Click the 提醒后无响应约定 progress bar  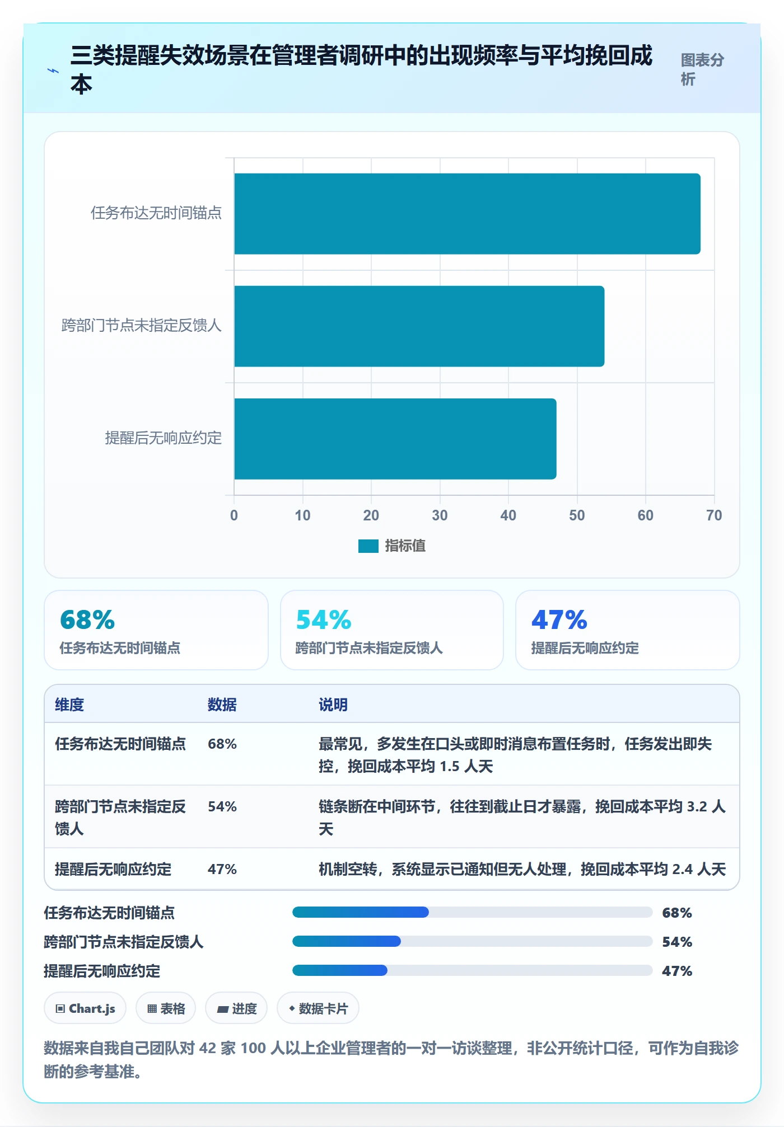472,970
